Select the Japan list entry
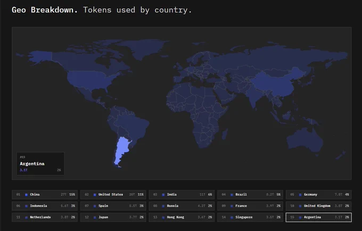Screen dimensions: 362x231 (113, 217)
